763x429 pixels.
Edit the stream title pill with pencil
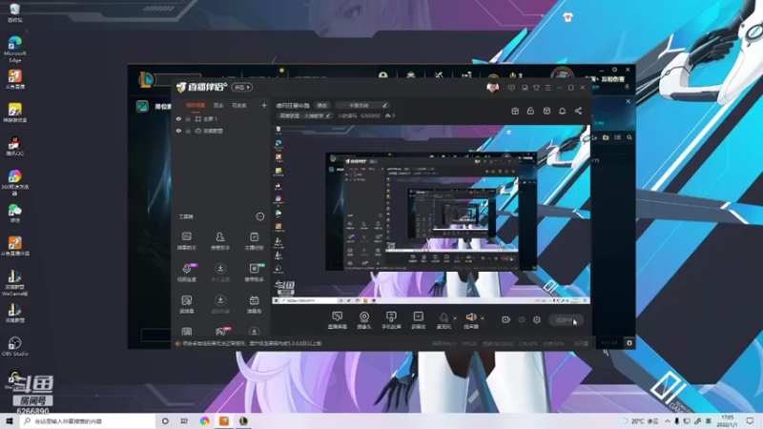[x=362, y=105]
